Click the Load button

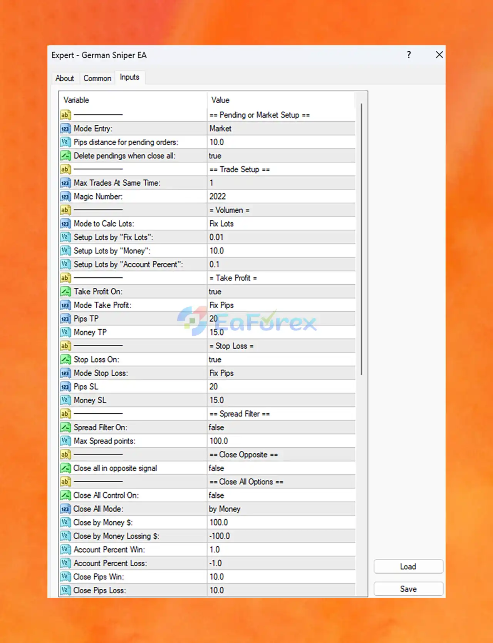(x=408, y=566)
